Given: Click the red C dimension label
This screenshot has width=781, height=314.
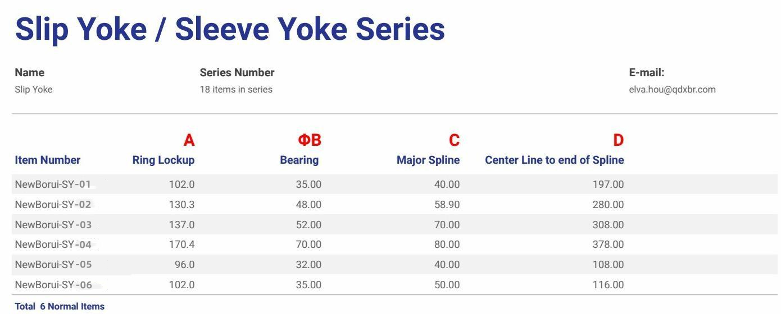Looking at the screenshot, I should point(455,140).
